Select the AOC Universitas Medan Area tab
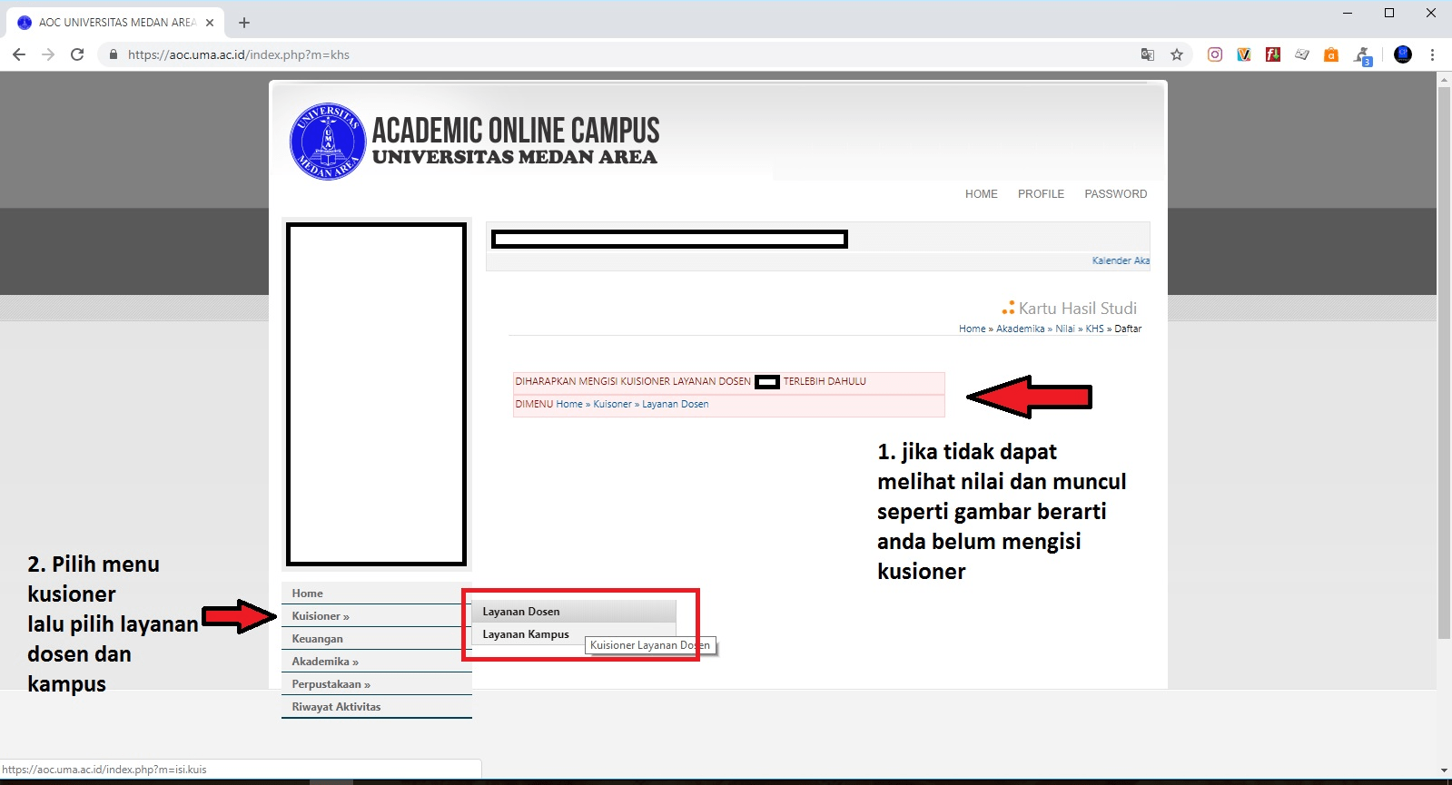Screen dimensions: 1452x785 pyautogui.click(x=116, y=23)
